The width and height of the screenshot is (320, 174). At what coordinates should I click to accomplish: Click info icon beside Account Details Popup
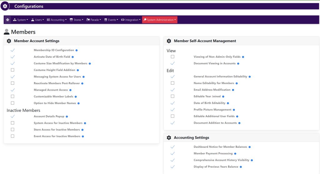[x=67, y=117]
